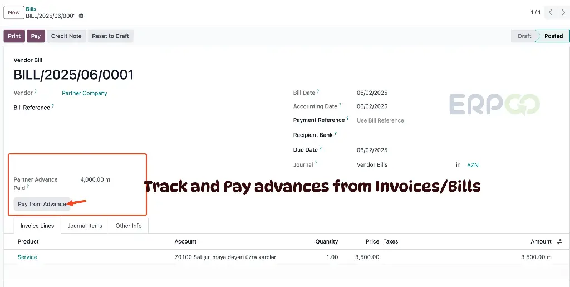Viewport: 570px width, 287px height.
Task: Click the BILL/2025/06/0001 breadcrumb text
Action: (51, 16)
